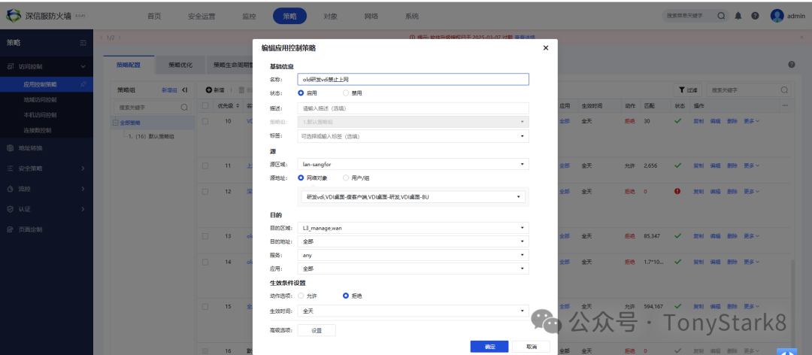Screen dimensions: 812x355
Task: Select the 允许 action radio
Action: point(301,296)
